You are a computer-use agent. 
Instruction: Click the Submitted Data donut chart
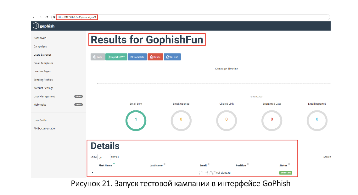click(x=272, y=120)
